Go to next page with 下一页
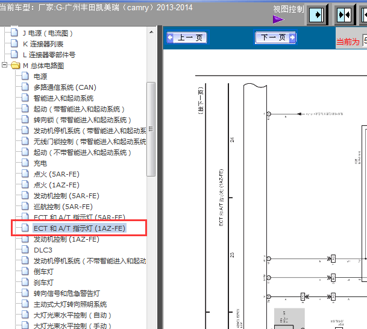Viewport: 367px width, 329px height. point(275,37)
